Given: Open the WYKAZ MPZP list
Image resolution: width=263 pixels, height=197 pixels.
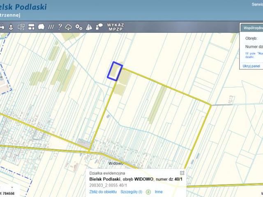Looking at the screenshot, I should (115, 27).
